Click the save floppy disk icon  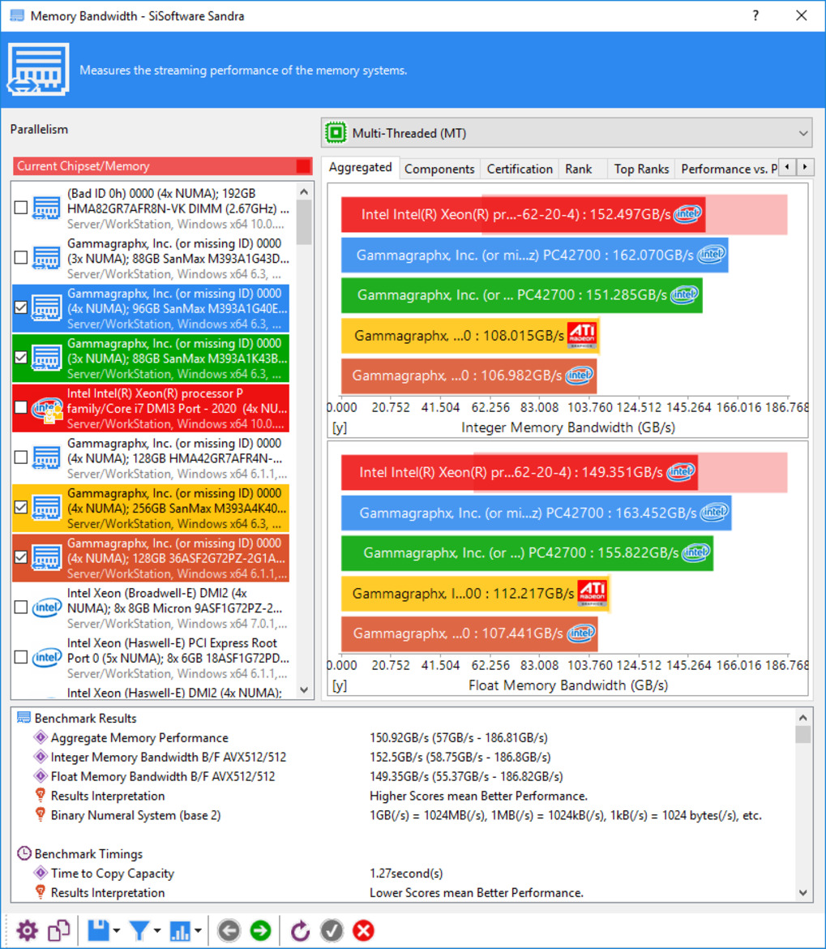(x=98, y=930)
